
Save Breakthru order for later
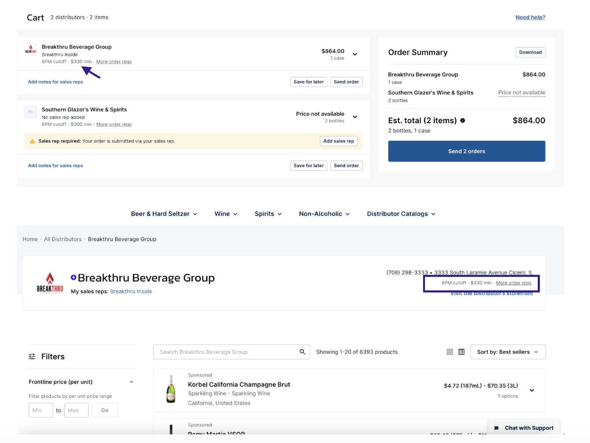point(309,82)
